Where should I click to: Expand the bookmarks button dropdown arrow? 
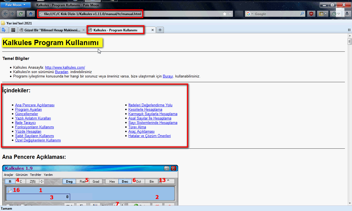coord(326,14)
